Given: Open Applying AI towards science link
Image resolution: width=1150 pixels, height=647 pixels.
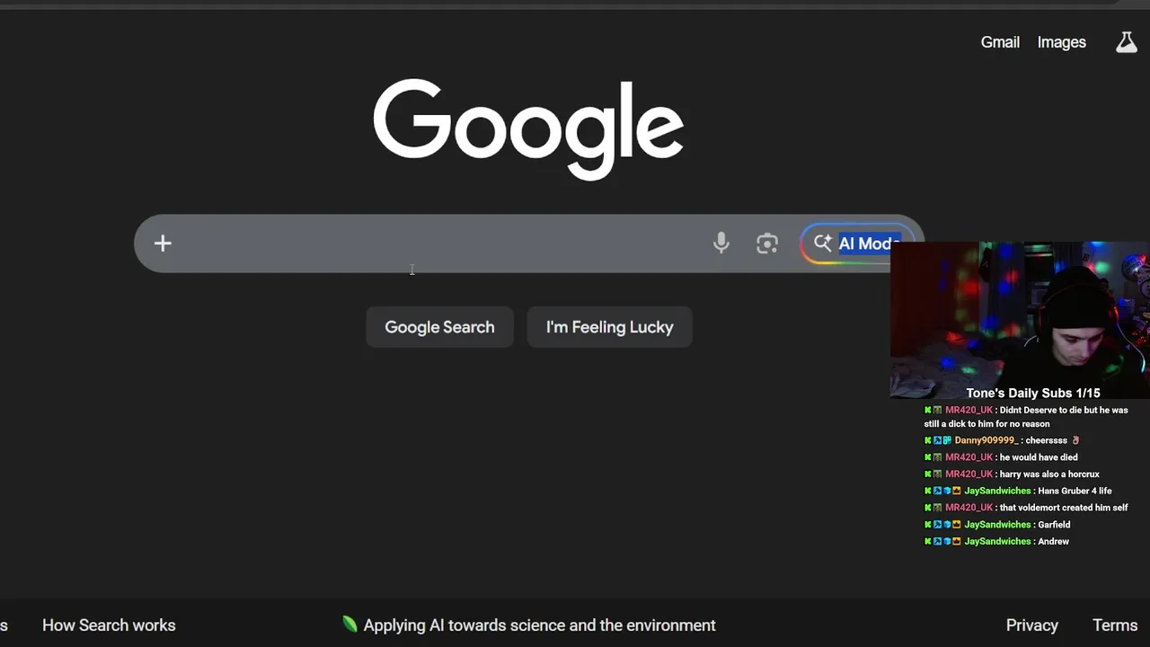Looking at the screenshot, I should click(539, 625).
